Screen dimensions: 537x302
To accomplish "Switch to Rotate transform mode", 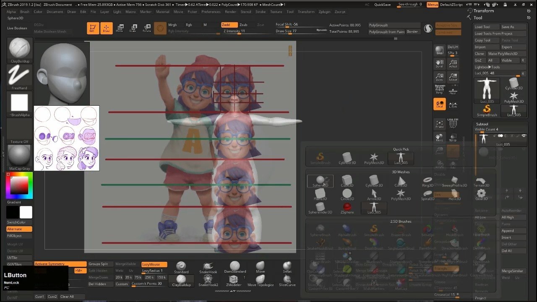I will click(x=146, y=28).
